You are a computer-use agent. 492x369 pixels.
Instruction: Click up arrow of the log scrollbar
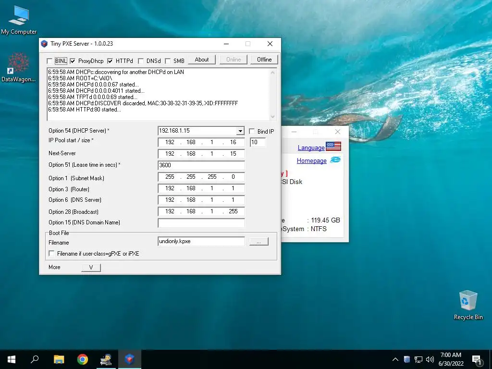click(x=273, y=73)
